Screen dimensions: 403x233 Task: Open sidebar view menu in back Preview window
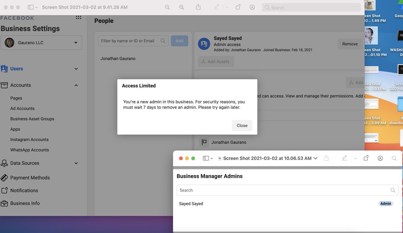pyautogui.click(x=33, y=7)
